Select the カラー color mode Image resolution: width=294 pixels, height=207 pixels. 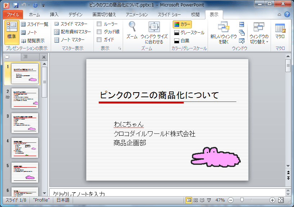(x=182, y=24)
